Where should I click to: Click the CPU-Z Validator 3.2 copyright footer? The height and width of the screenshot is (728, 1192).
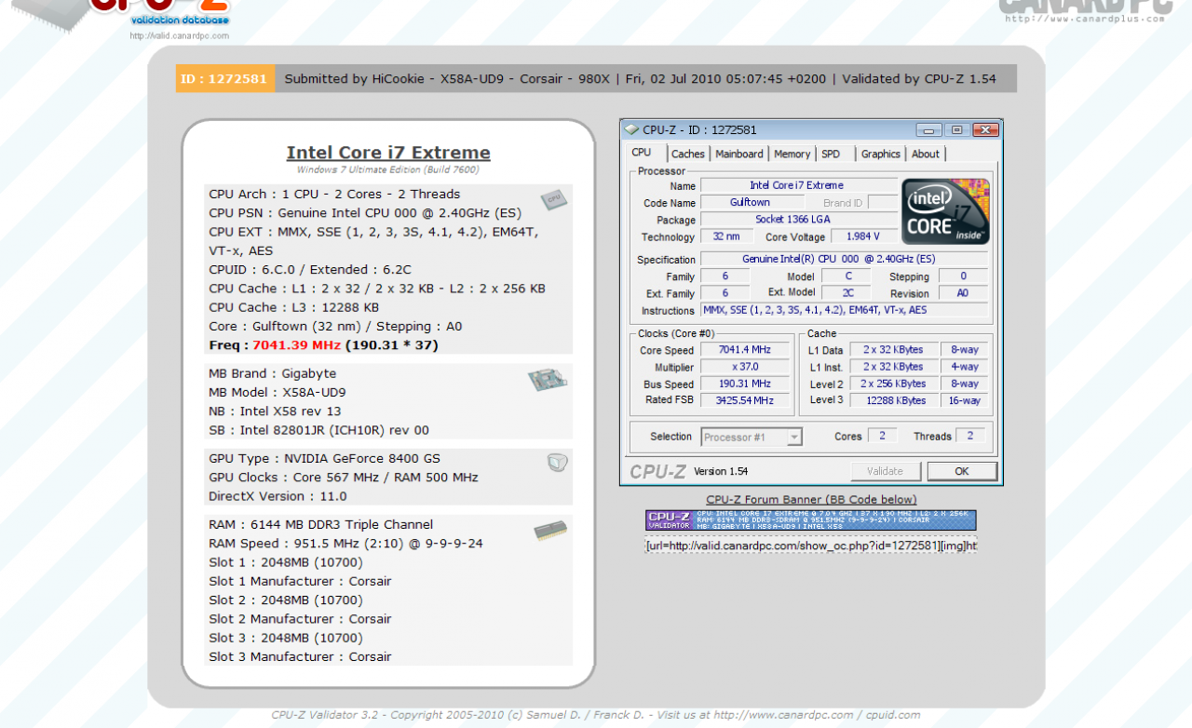[596, 715]
